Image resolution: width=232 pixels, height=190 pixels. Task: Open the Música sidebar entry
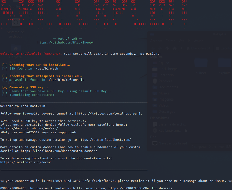(164, 93)
